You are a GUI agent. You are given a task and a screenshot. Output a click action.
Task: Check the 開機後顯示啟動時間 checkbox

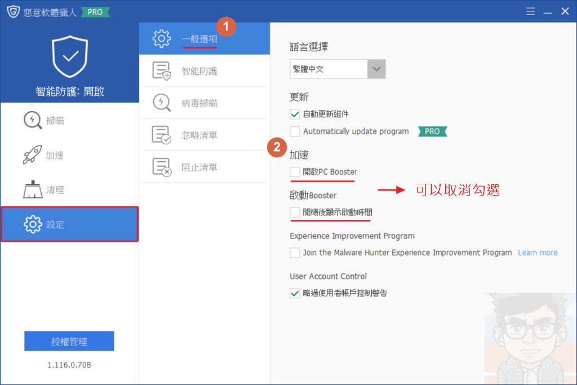click(x=295, y=212)
